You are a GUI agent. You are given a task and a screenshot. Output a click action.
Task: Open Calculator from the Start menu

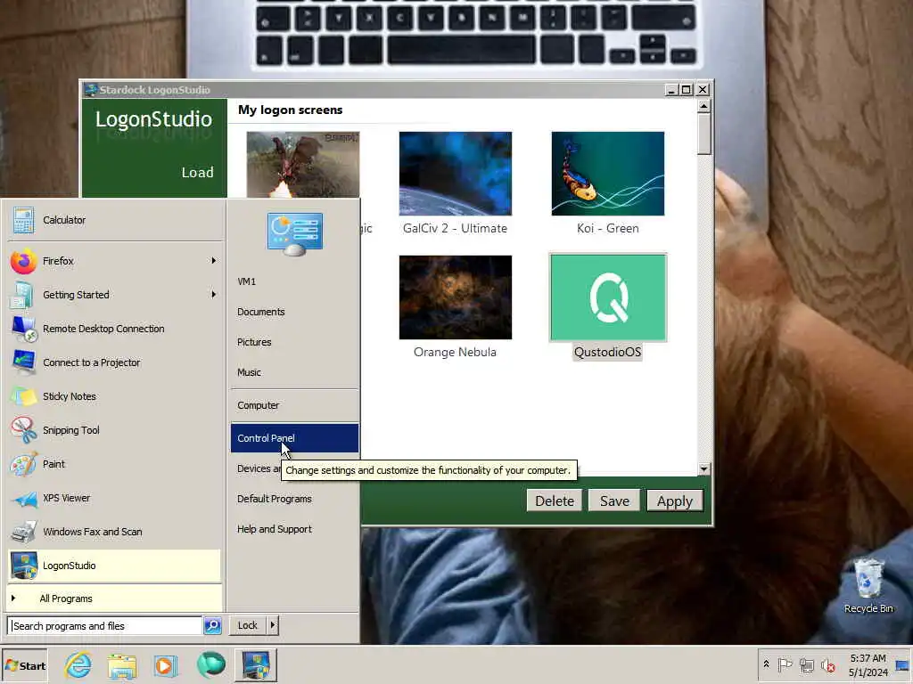click(x=115, y=221)
